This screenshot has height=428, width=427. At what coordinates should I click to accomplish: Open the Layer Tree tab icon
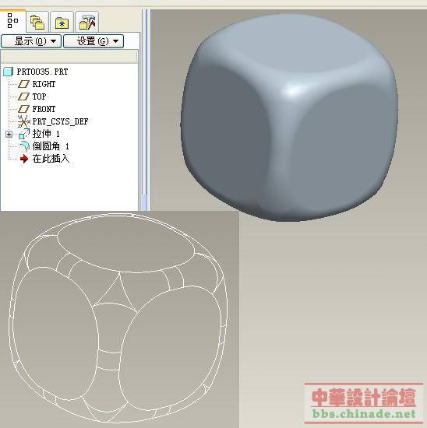tap(37, 22)
